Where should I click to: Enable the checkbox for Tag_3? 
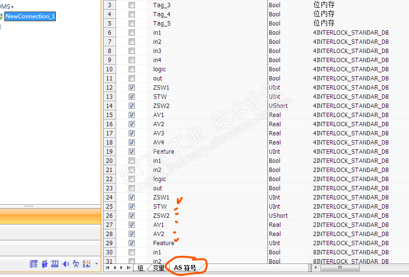(132, 5)
